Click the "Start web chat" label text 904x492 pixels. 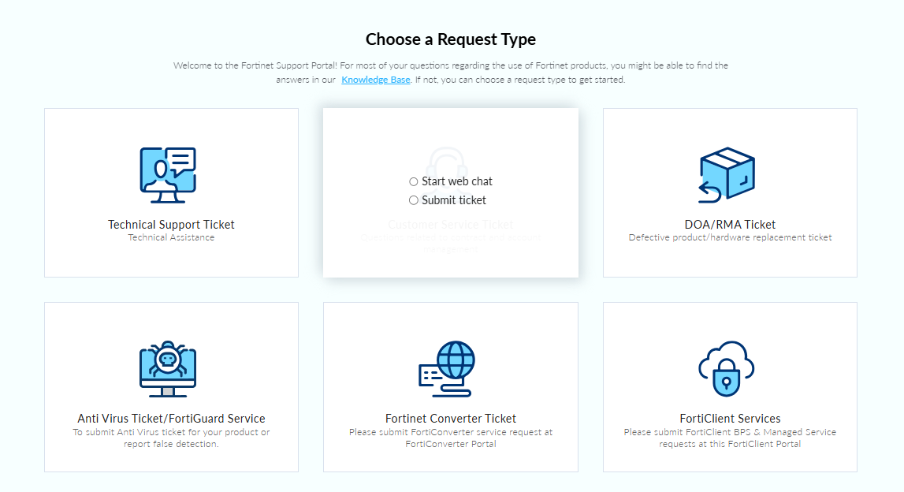[x=457, y=181]
